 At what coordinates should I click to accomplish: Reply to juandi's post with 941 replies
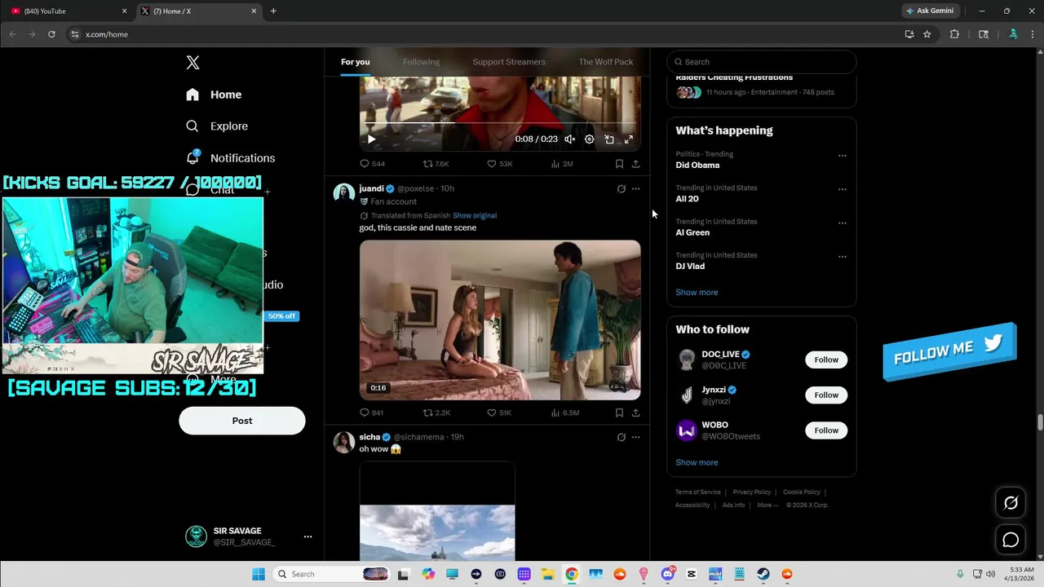(x=372, y=413)
